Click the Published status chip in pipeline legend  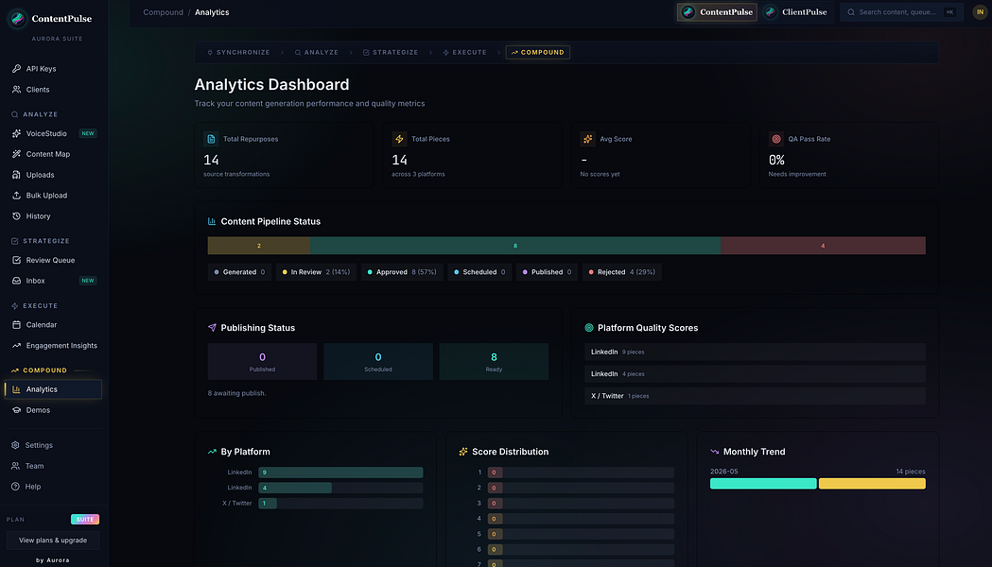point(548,272)
